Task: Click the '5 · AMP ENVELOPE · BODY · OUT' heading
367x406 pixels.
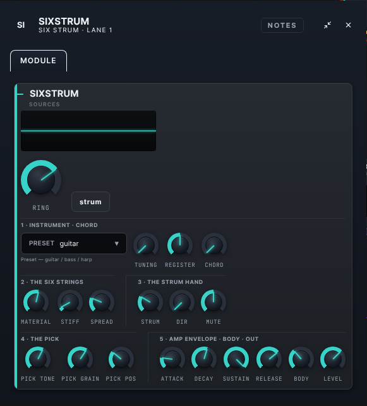Action: 209,339
